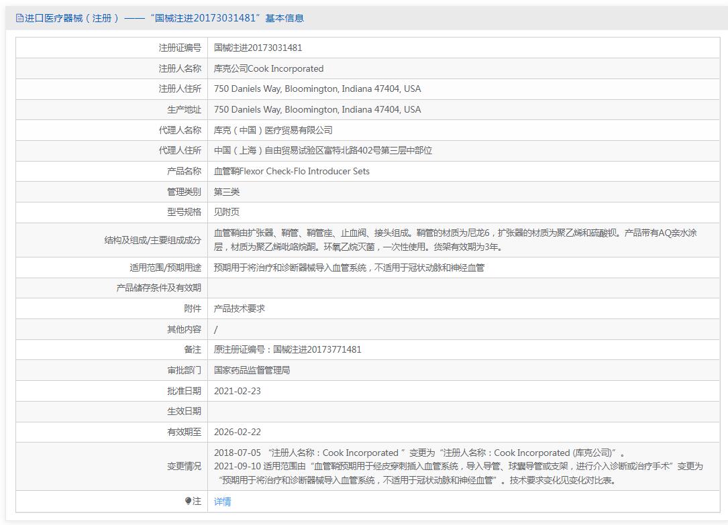Select the header title 进口医疗器械（注册）
This screenshot has width=728, height=525.
click(x=72, y=18)
